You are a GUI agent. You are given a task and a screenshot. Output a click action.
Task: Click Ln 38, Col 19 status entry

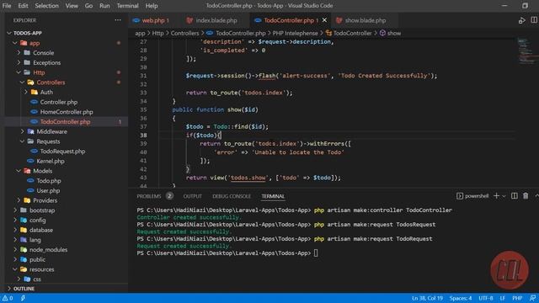tap(427, 298)
